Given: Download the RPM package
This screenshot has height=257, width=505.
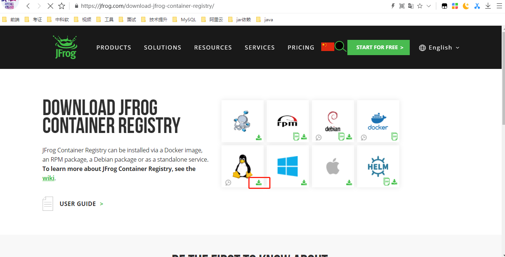Looking at the screenshot, I should (x=304, y=137).
